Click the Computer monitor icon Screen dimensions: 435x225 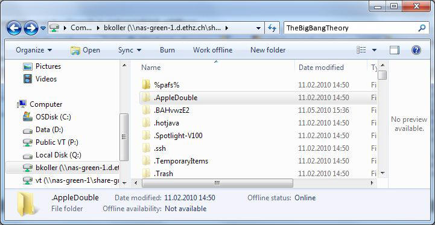click(22, 104)
